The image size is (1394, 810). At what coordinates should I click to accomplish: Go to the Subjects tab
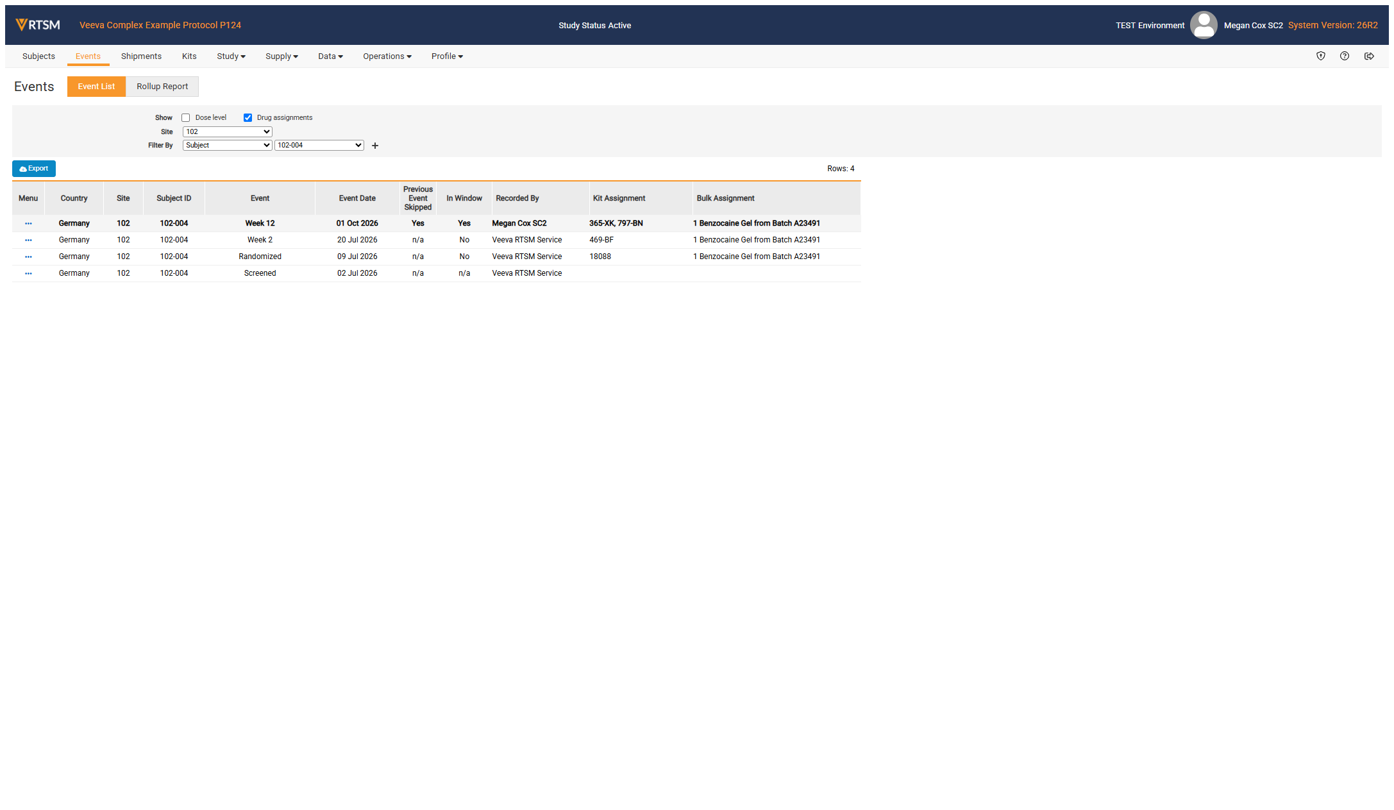pos(38,56)
